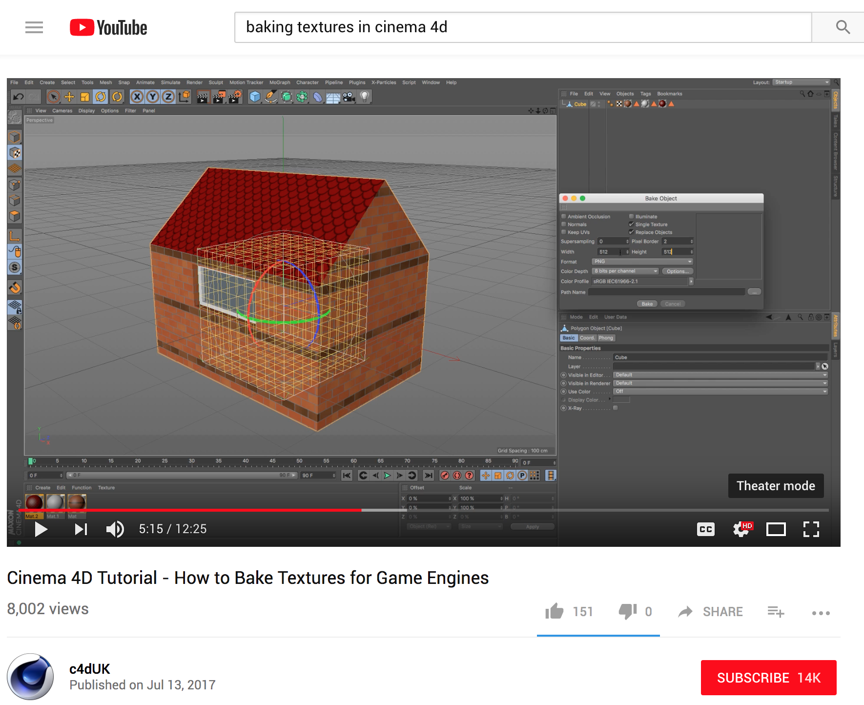Screen dimensions: 864x705
Task: Open the c4dUK channel name link
Action: tap(90, 669)
